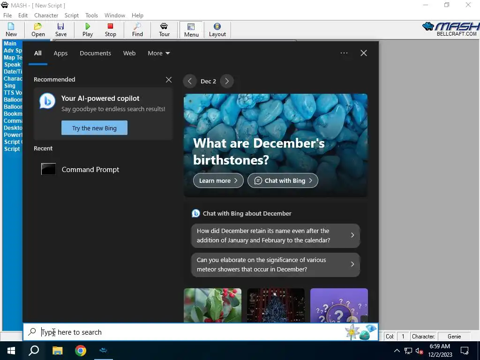Open the Script menu
Viewport: 480px width, 360px height.
click(72, 15)
